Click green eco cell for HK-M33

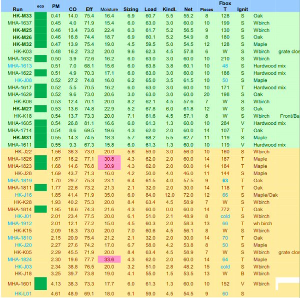40,15
